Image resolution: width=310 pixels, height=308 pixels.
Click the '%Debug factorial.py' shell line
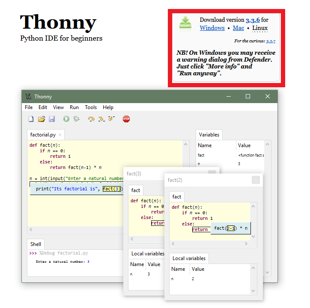(64, 253)
